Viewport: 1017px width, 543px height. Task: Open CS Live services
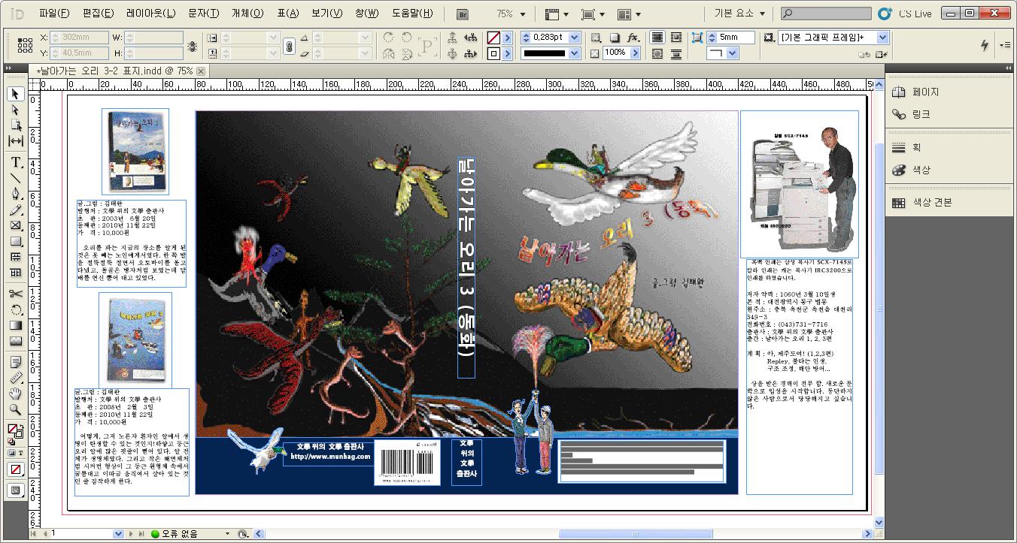tap(905, 14)
